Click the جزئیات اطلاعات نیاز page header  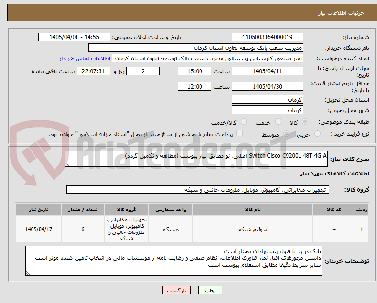(342, 13)
